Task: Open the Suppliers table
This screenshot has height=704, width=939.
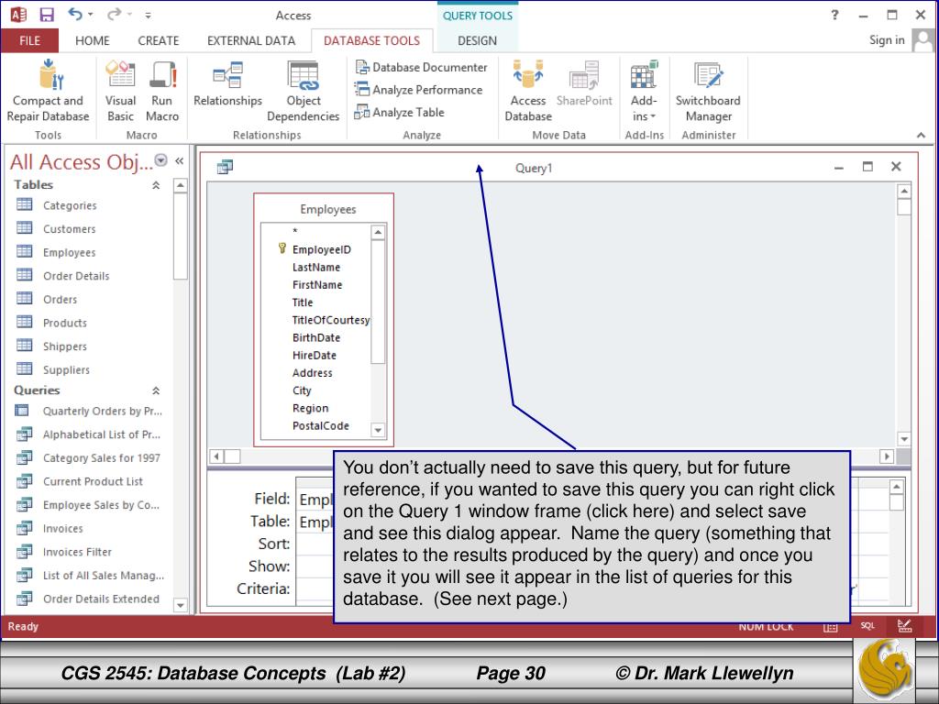Action: pos(66,370)
